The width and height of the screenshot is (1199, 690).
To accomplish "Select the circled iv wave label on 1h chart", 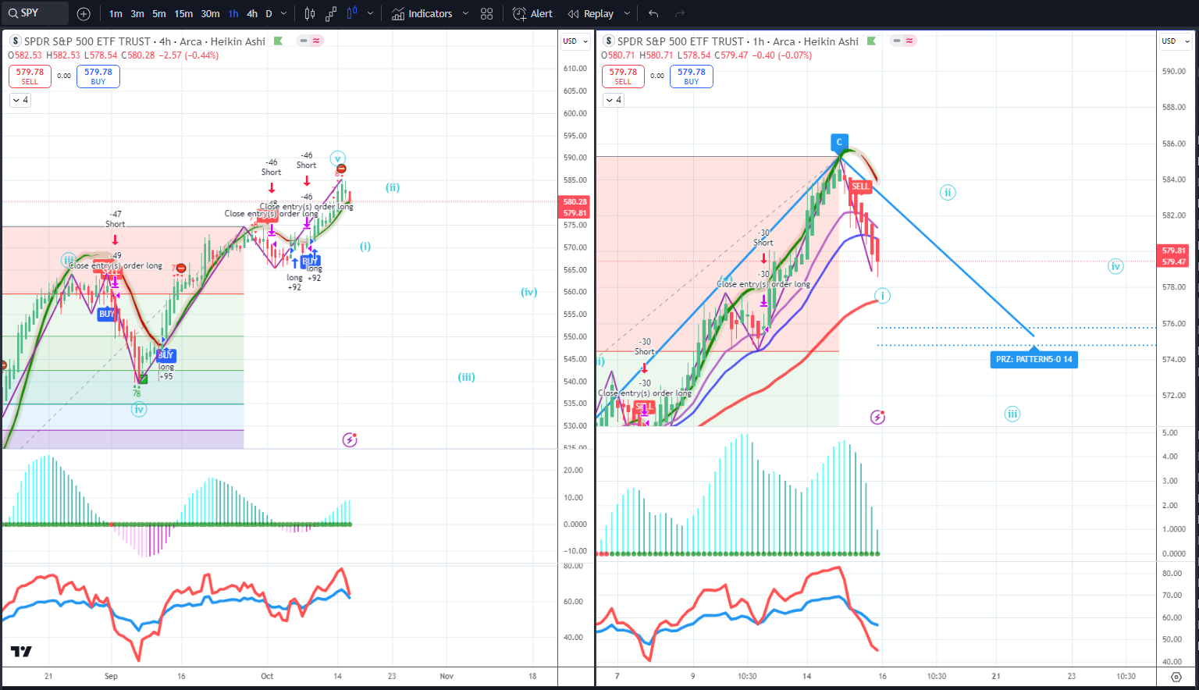I will pos(1115,267).
